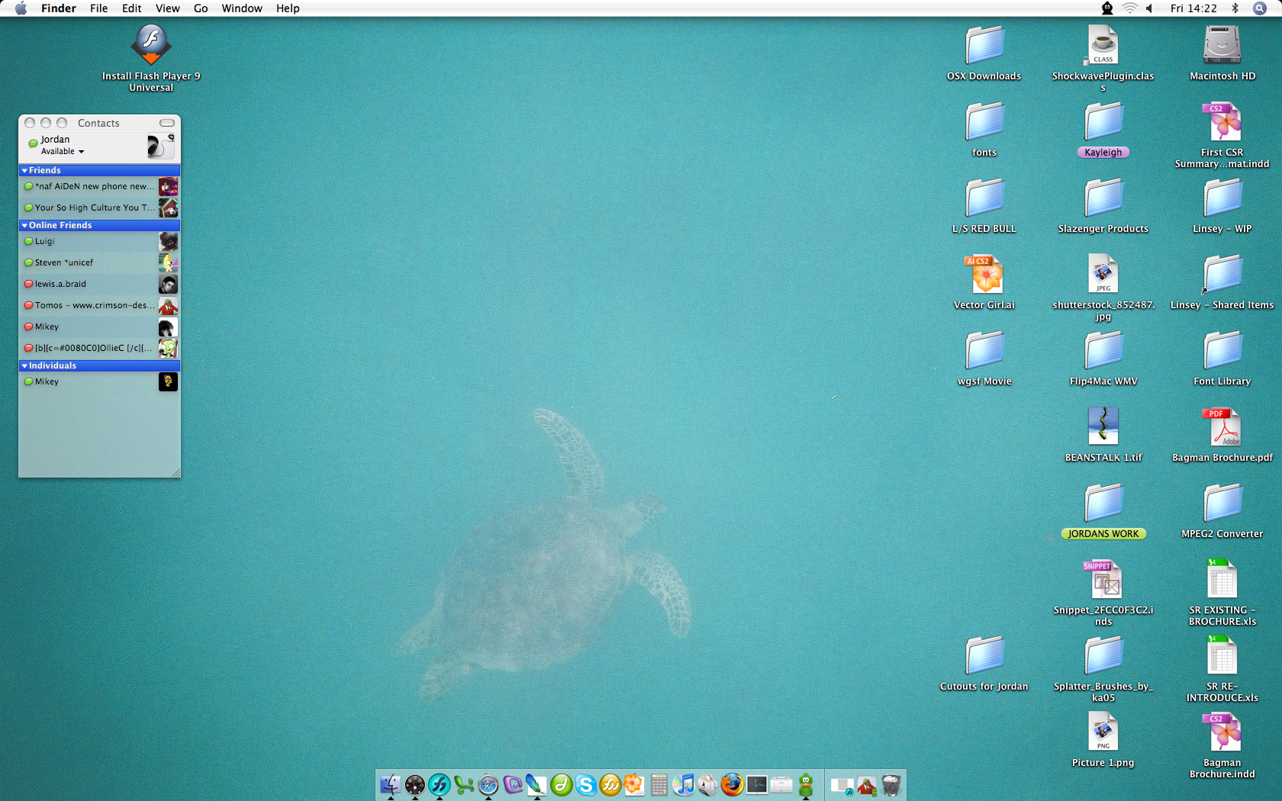Open Firefox from the dock
The image size is (1282, 801).
tap(733, 784)
